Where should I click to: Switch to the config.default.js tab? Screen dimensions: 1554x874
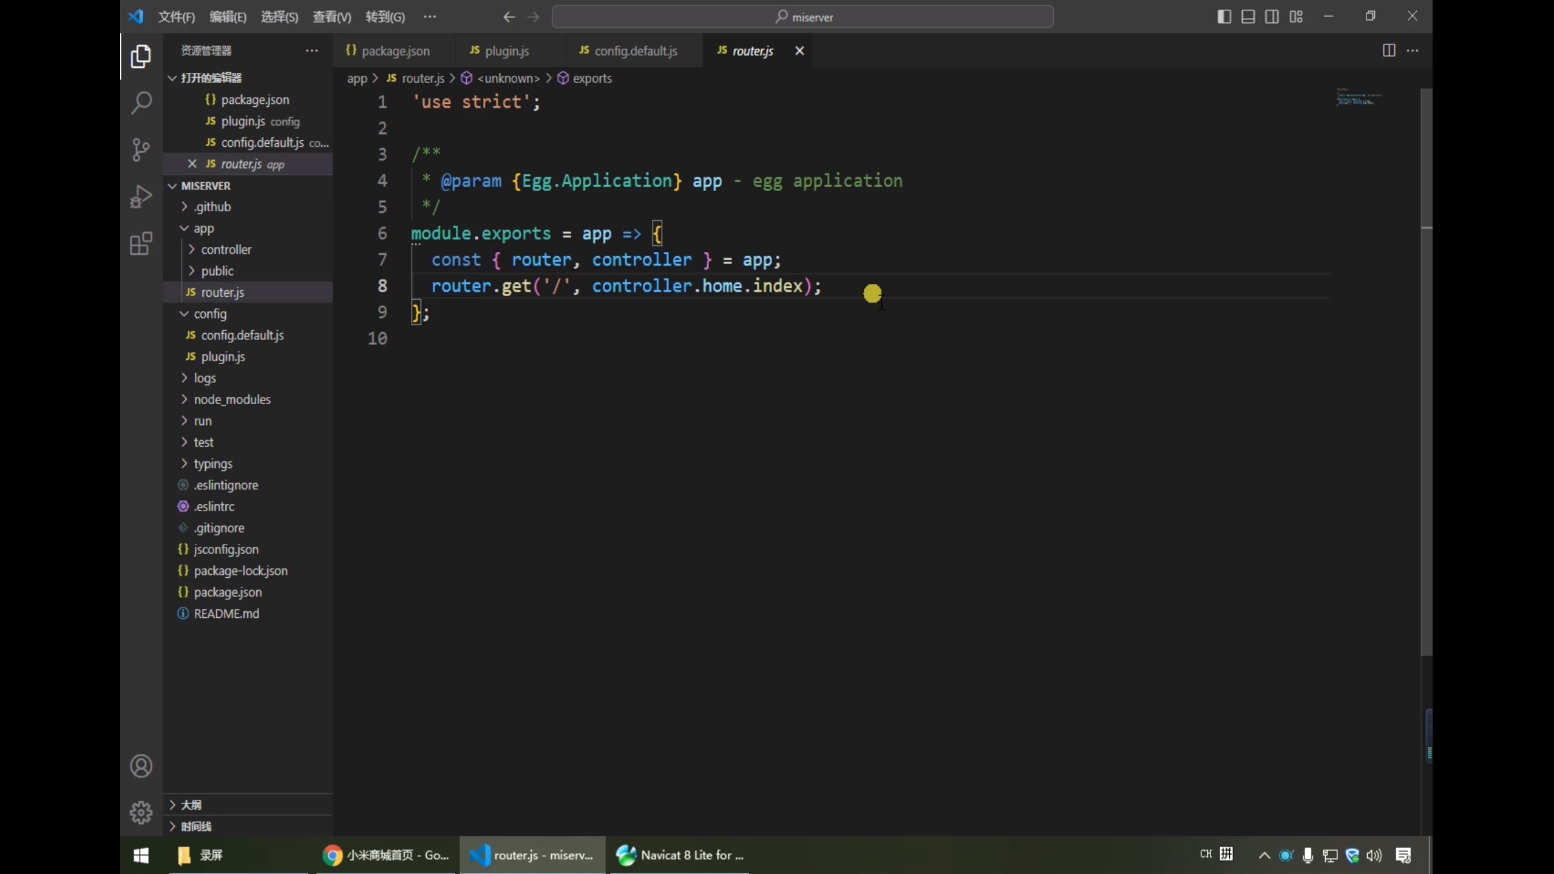635,51
